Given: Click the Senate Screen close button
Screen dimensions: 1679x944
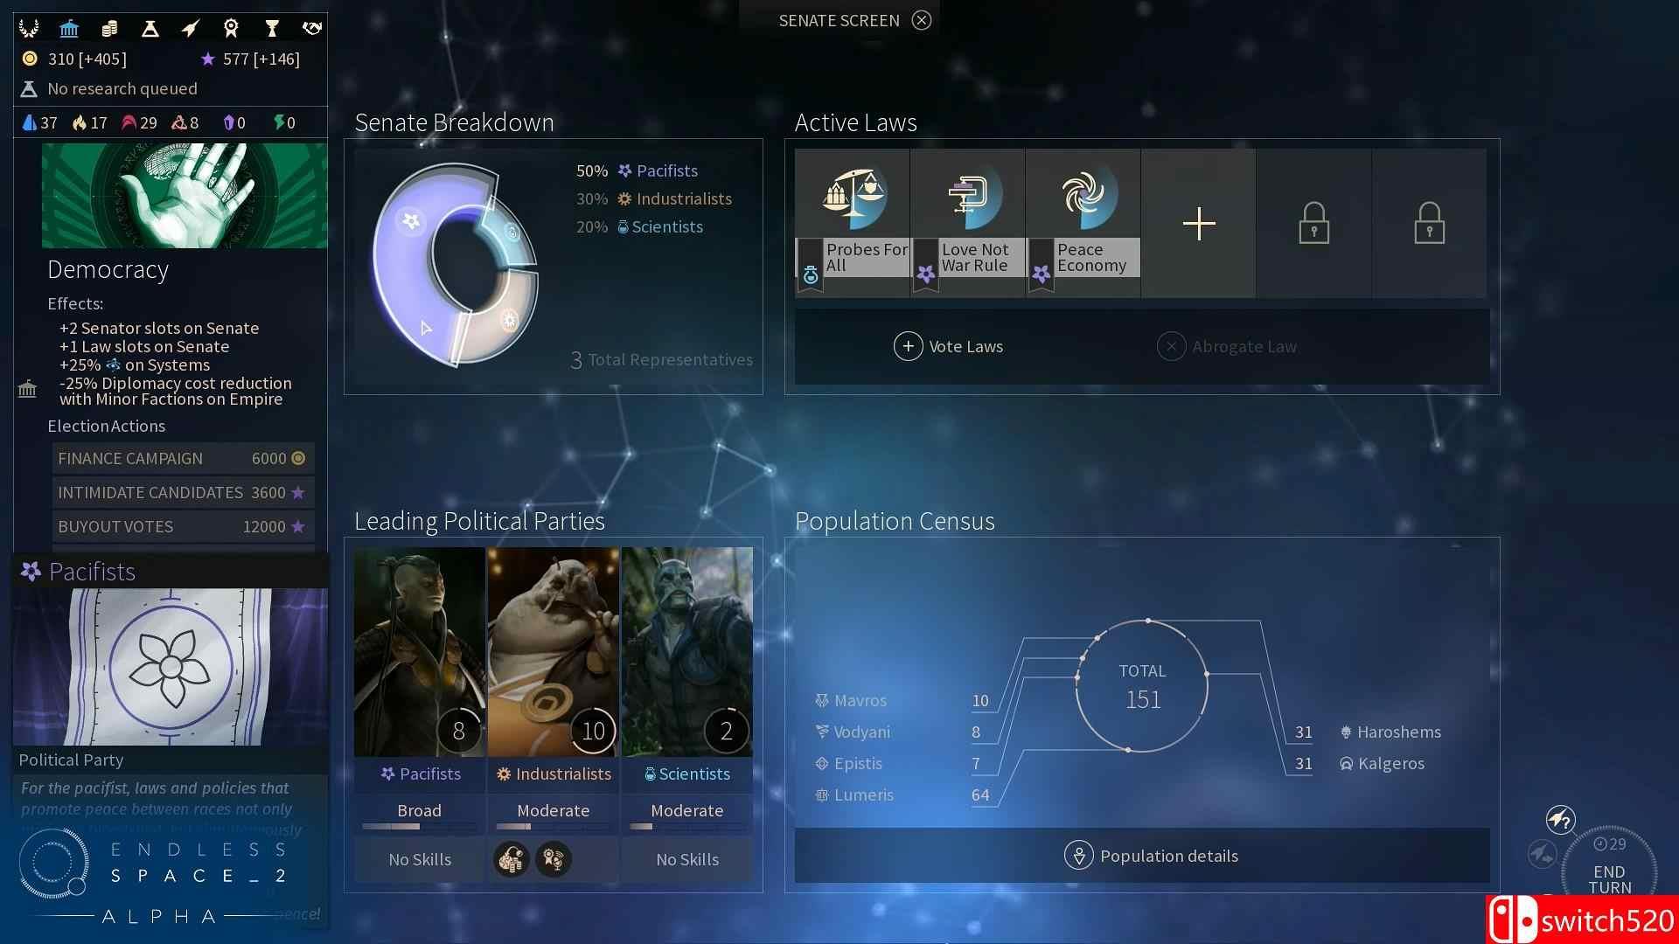Looking at the screenshot, I should pos(923,19).
